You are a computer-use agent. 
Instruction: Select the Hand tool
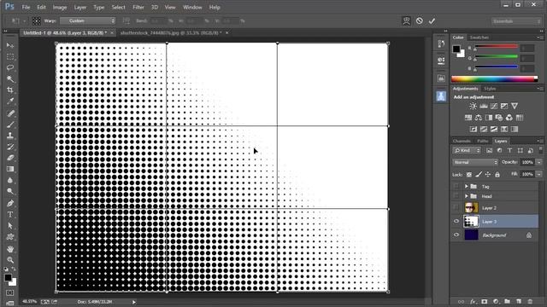coord(10,249)
